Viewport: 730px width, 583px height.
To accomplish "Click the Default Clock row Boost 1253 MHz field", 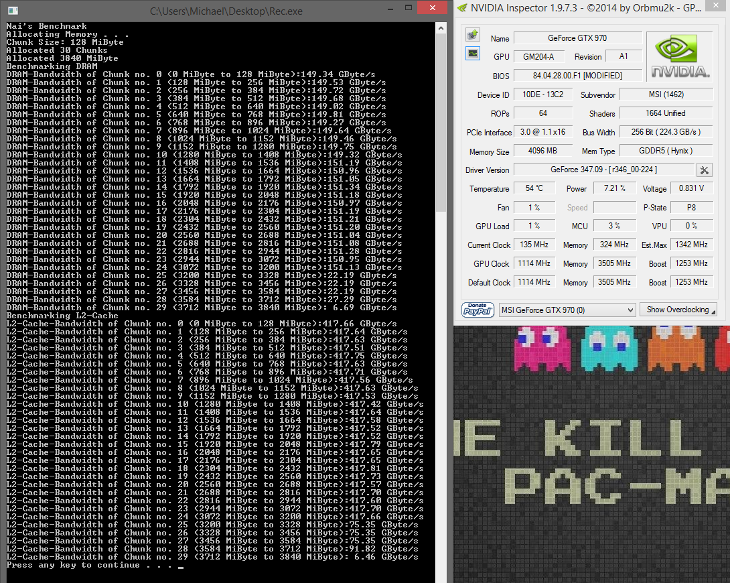I will [x=692, y=282].
